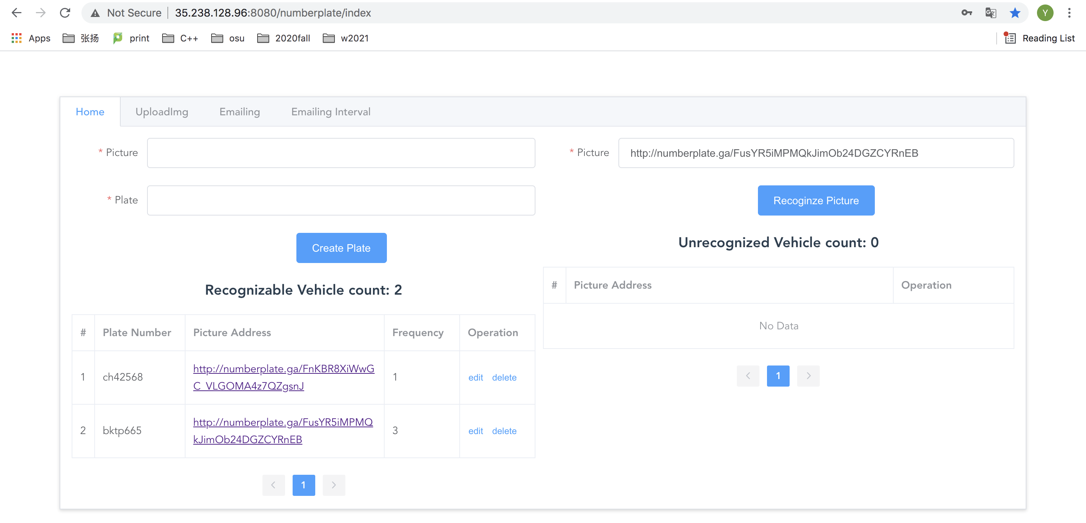Go to next page of recognizable vehicles
The image size is (1086, 523).
(x=333, y=485)
